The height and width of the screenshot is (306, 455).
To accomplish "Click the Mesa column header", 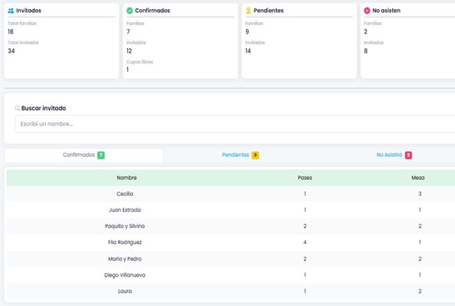I will pyautogui.click(x=418, y=178).
